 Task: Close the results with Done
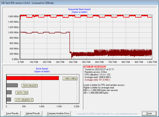[149, 113]
